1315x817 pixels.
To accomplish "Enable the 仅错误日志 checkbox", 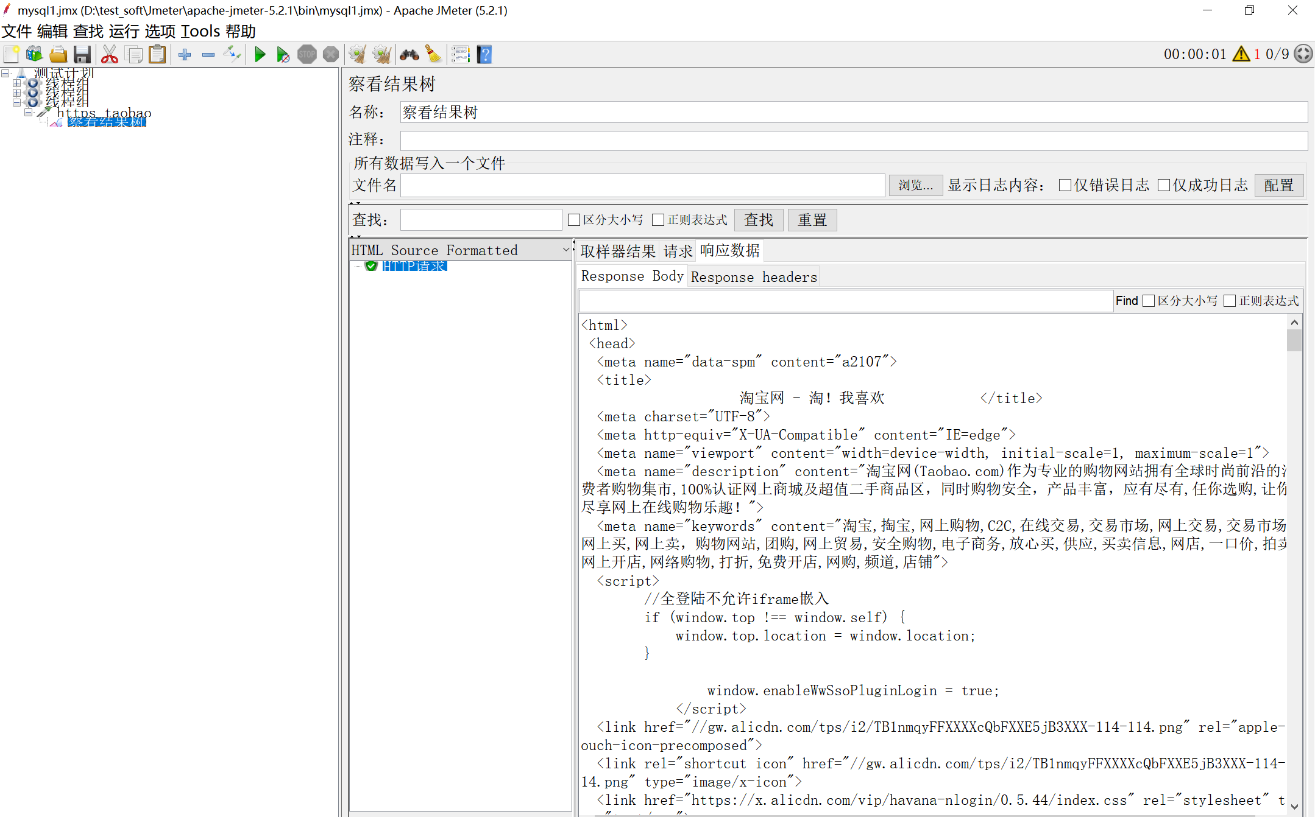I will [x=1065, y=185].
